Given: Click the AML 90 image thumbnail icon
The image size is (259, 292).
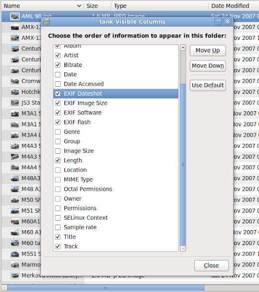Looking at the screenshot, I should [15, 16].
